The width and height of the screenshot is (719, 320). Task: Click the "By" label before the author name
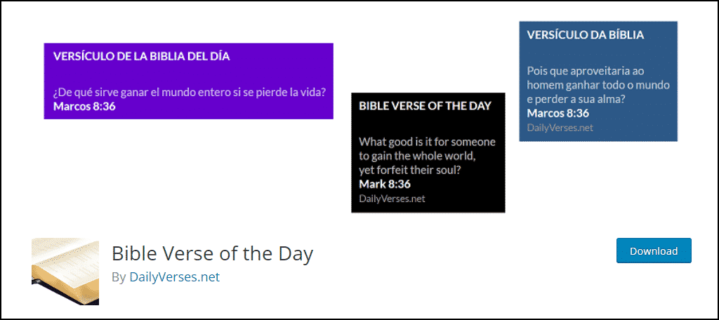click(x=119, y=277)
